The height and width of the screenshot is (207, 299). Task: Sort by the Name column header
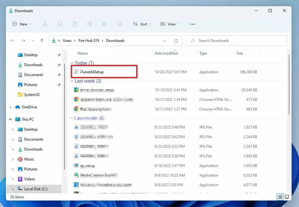pos(83,53)
